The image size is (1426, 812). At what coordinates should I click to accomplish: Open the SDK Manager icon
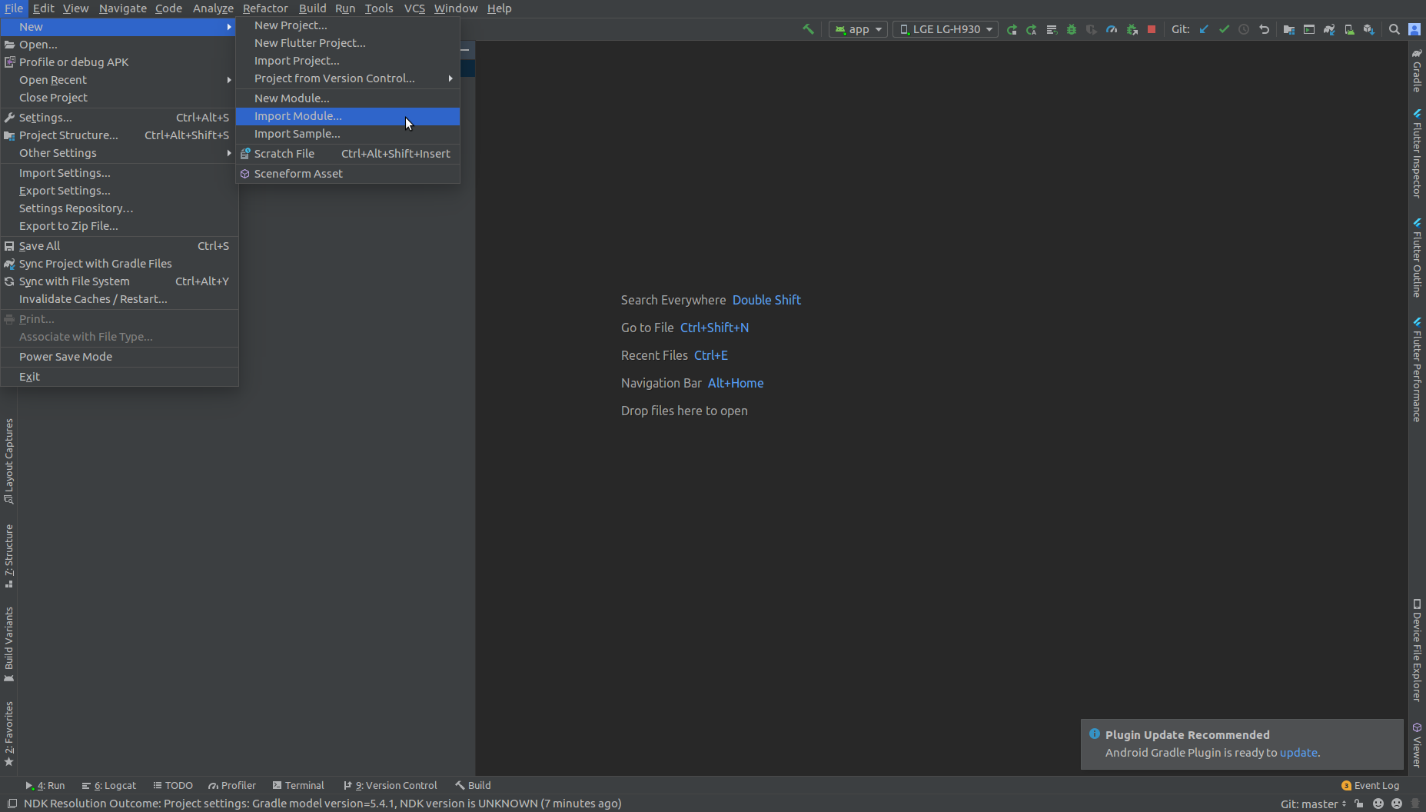1369,29
